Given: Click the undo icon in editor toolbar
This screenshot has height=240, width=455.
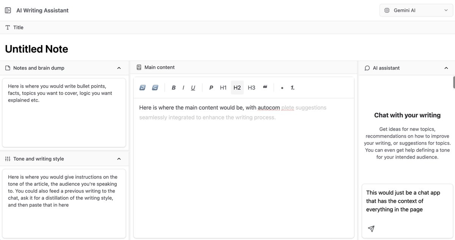Looking at the screenshot, I should [x=143, y=87].
